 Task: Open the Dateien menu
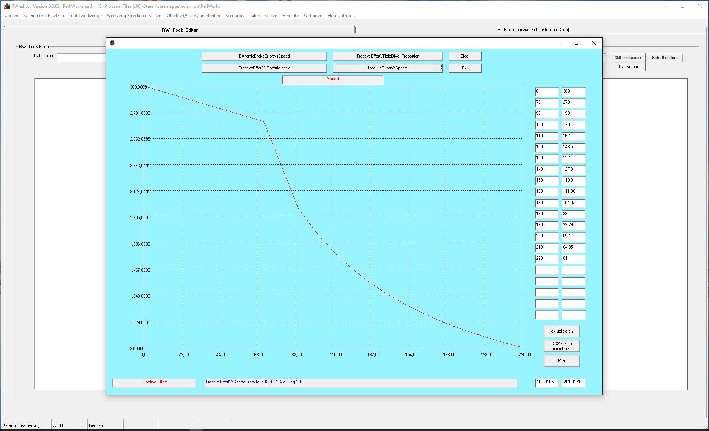pyautogui.click(x=11, y=16)
